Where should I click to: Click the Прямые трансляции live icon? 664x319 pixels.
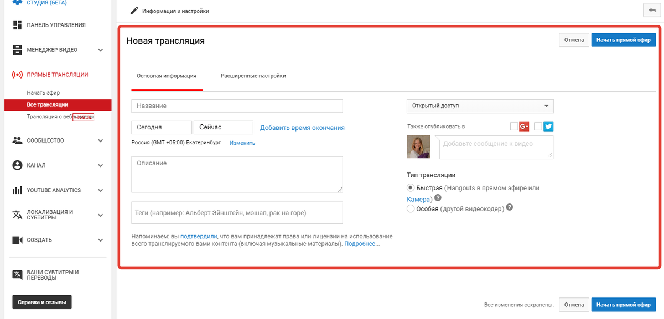(x=17, y=75)
